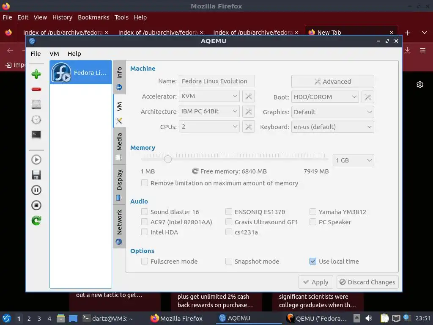
Task: Click the red minus delete VM icon
Action: pyautogui.click(x=36, y=89)
